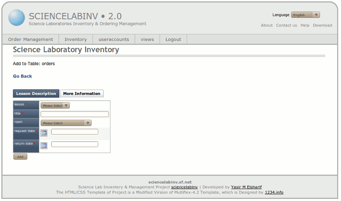Open the About link in header

click(x=267, y=26)
